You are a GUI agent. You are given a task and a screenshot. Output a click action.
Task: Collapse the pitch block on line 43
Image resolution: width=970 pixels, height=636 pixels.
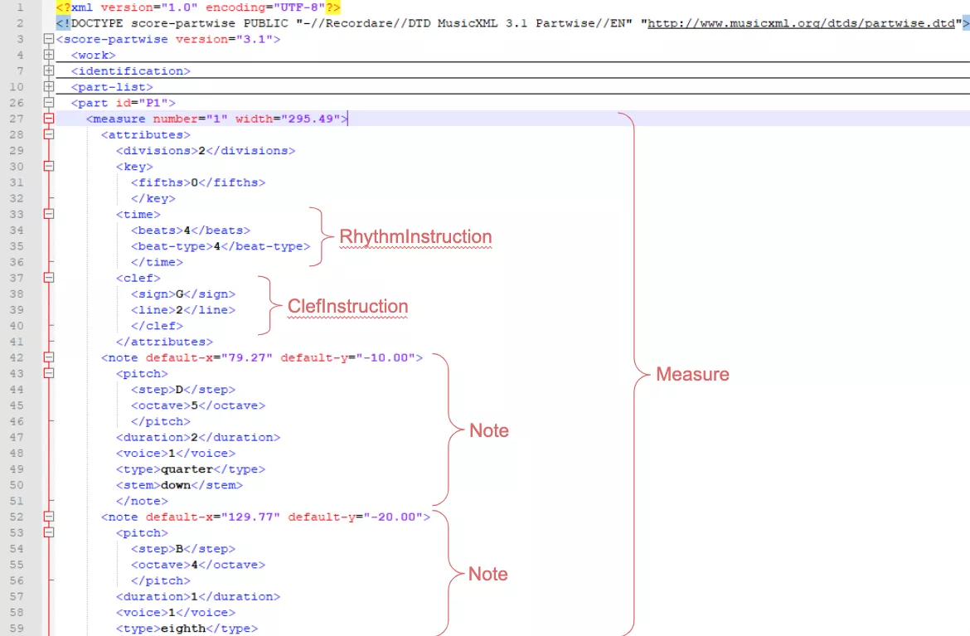point(48,373)
